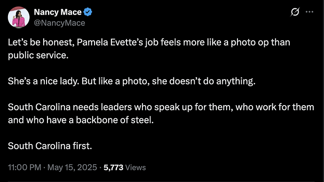
Task: Click the Nancy Mace display name
Action: point(58,12)
